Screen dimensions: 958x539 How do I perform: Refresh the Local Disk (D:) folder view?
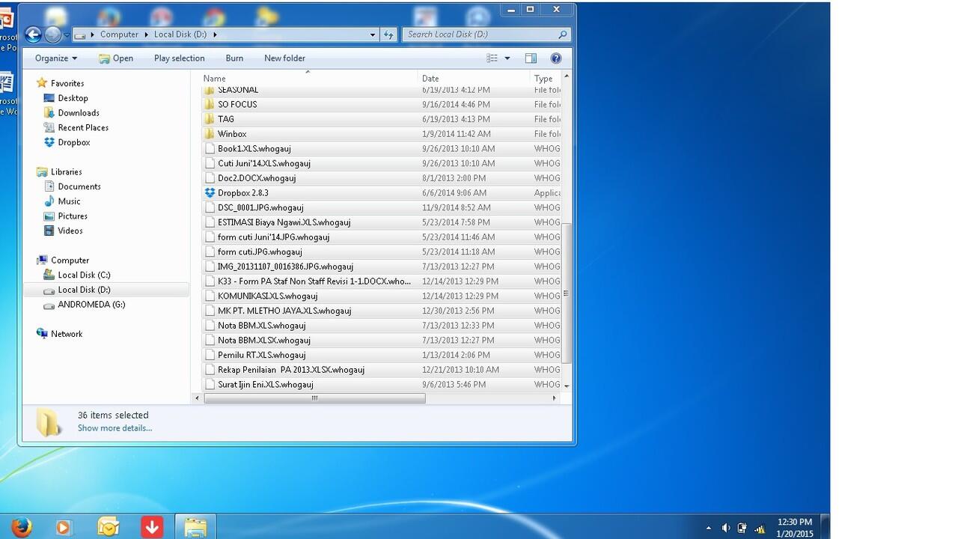[x=388, y=34]
